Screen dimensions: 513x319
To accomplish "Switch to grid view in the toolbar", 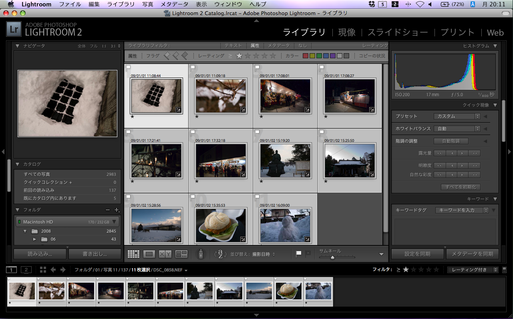I will 133,254.
